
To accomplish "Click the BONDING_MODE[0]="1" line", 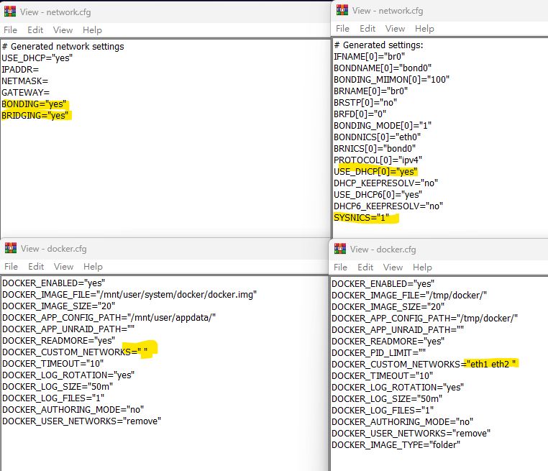I will pyautogui.click(x=383, y=126).
